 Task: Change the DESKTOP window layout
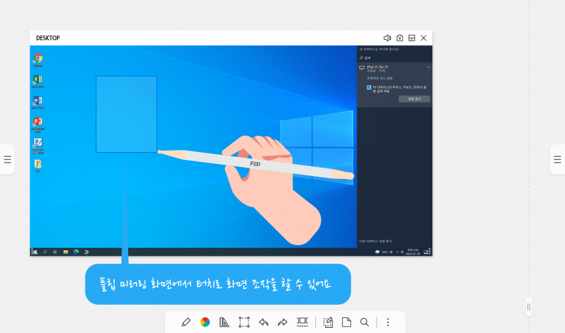pos(412,38)
